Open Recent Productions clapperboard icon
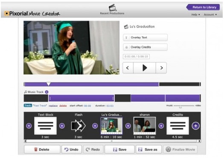Viewport: 224px width, 161px height. point(113,7)
